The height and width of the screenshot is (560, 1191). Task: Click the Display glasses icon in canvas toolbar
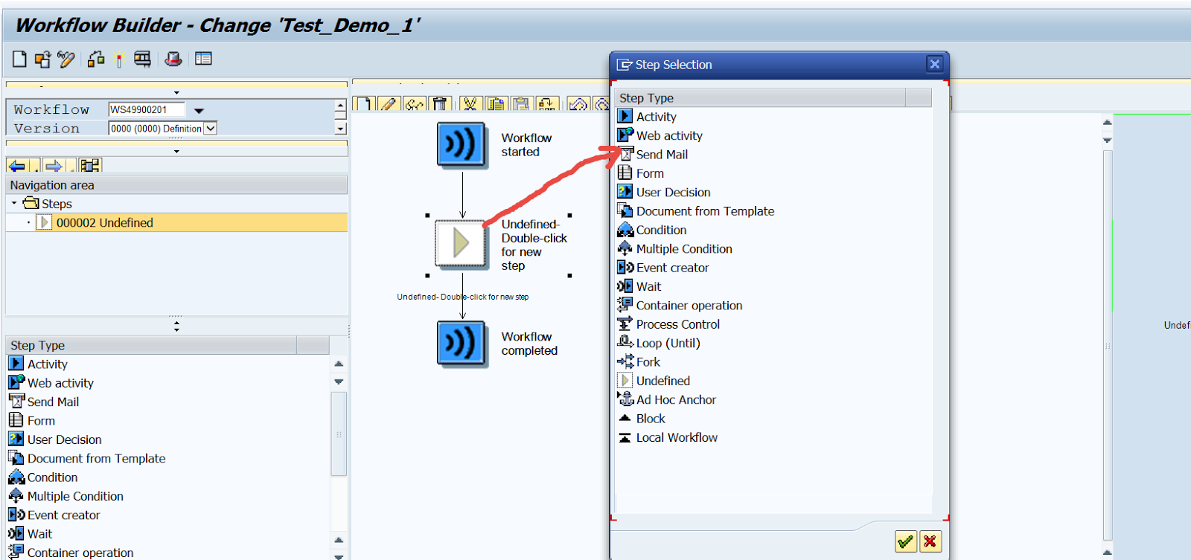click(415, 103)
